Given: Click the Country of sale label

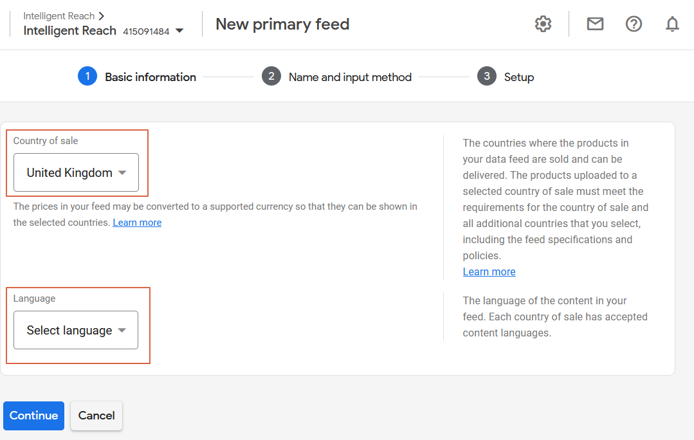Looking at the screenshot, I should [x=46, y=141].
